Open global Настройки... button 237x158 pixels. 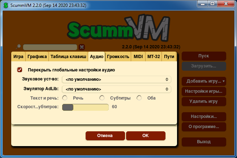click(x=204, y=117)
